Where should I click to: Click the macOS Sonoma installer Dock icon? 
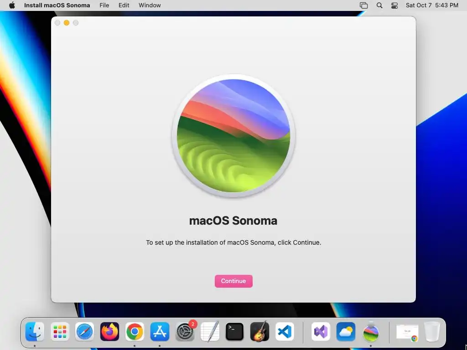371,331
